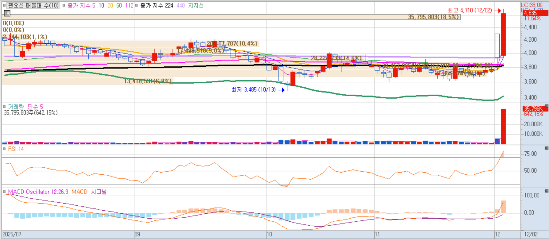
Task: Click the 11 month axis label
Action: click(377, 234)
